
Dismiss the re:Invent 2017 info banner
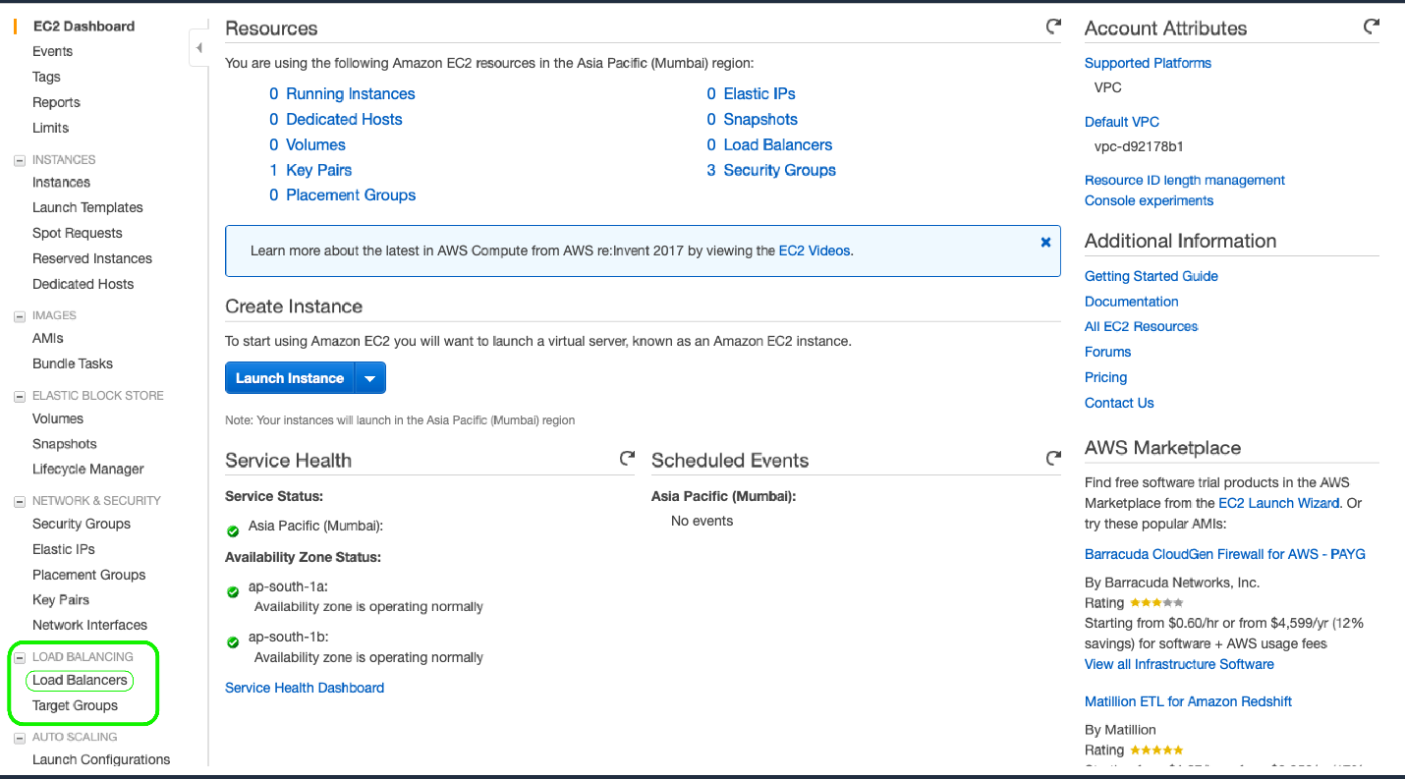pos(1045,242)
